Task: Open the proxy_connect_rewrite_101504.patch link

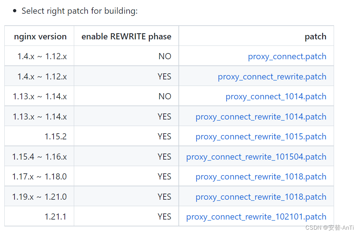Action: coord(256,157)
